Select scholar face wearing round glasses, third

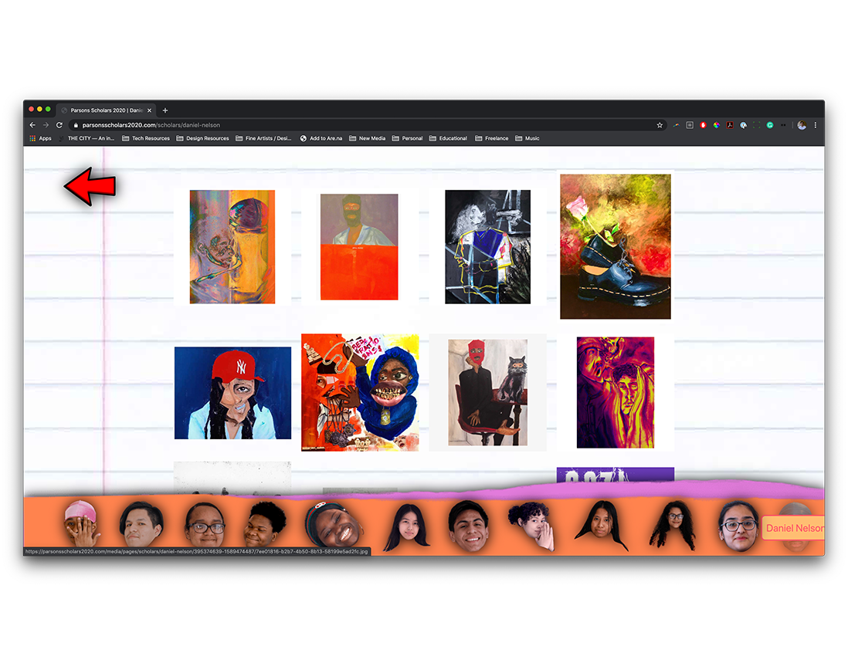coord(205,526)
